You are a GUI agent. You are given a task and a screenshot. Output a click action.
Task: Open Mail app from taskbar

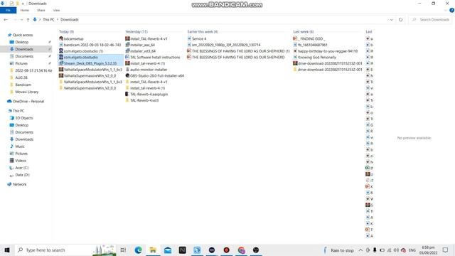(168, 250)
